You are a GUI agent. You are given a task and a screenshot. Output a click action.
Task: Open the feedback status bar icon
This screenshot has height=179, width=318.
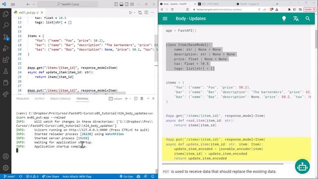pyautogui.click(x=146, y=177)
